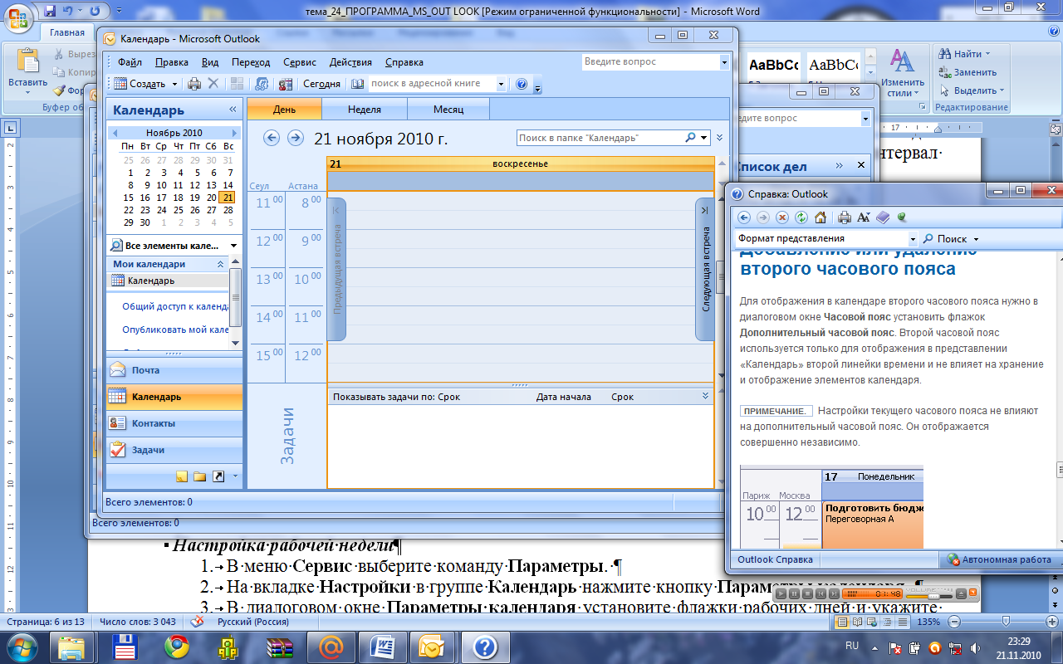Go to the next day with forward arrow

pyautogui.click(x=295, y=138)
